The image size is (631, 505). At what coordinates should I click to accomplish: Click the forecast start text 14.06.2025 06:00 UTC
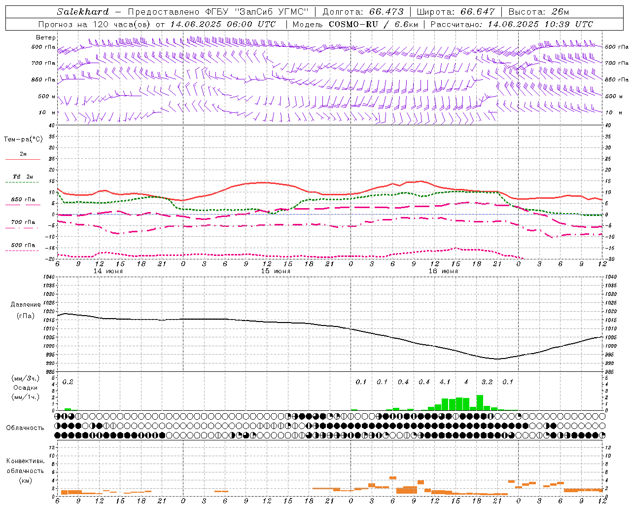pos(223,24)
